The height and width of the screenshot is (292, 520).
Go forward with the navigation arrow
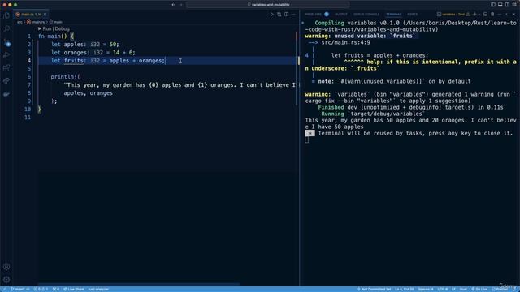coord(181,5)
